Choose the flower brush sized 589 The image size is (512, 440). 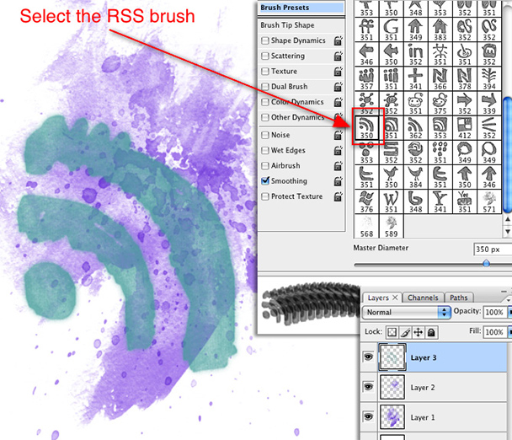tap(391, 226)
